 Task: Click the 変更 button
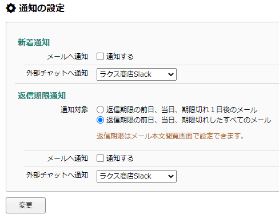point(26,205)
